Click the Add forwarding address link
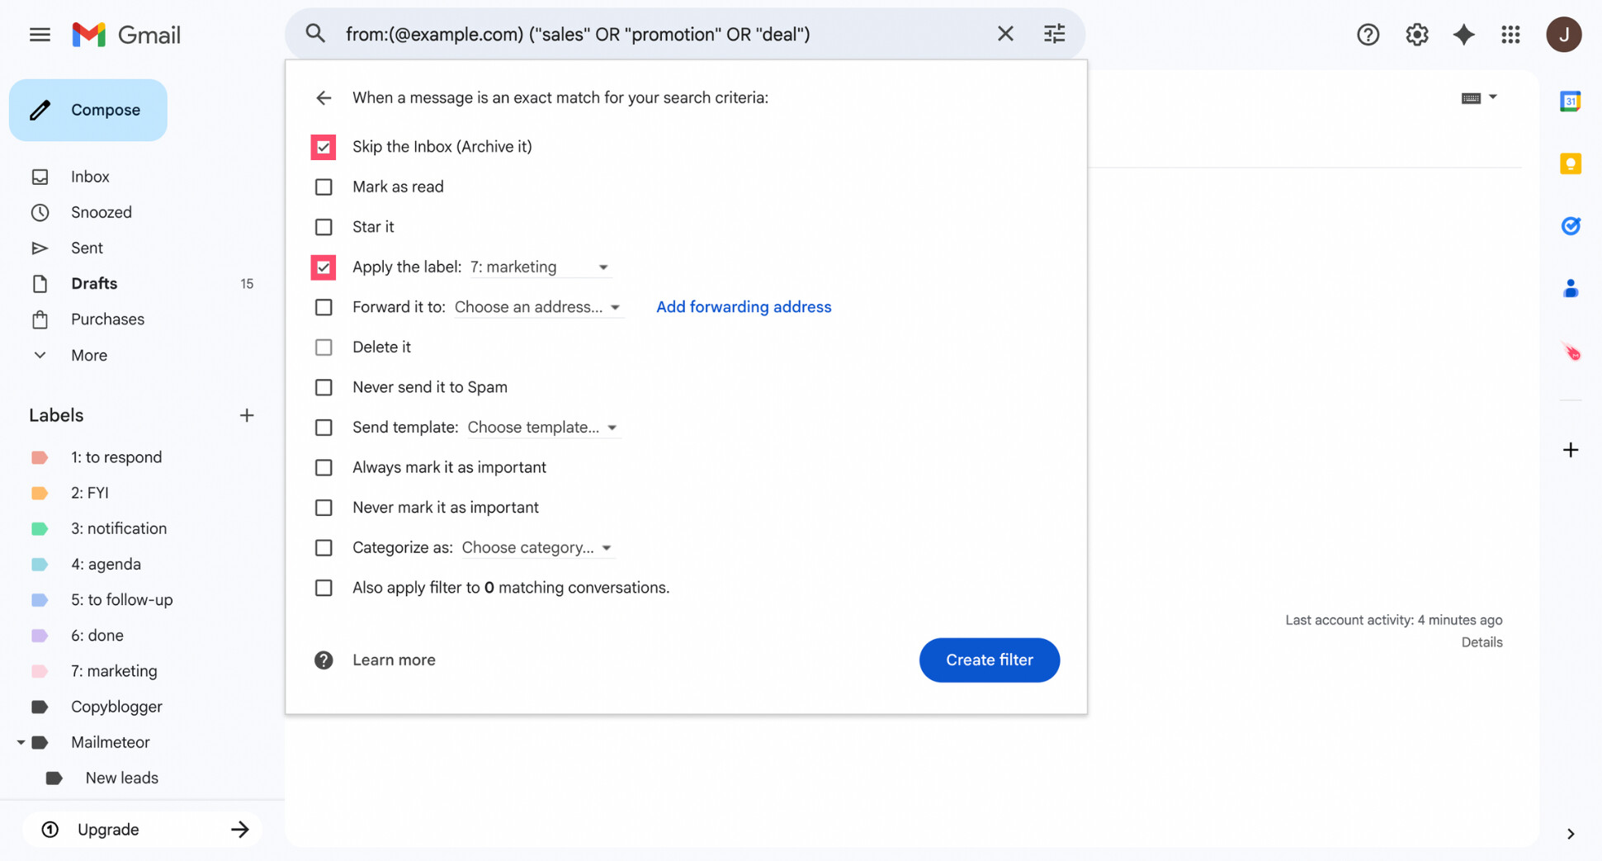1602x861 pixels. point(743,306)
